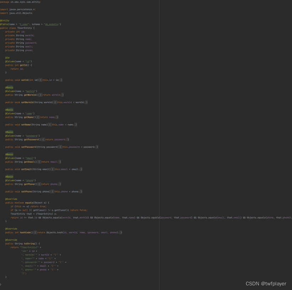Click the private String password field

21,43
